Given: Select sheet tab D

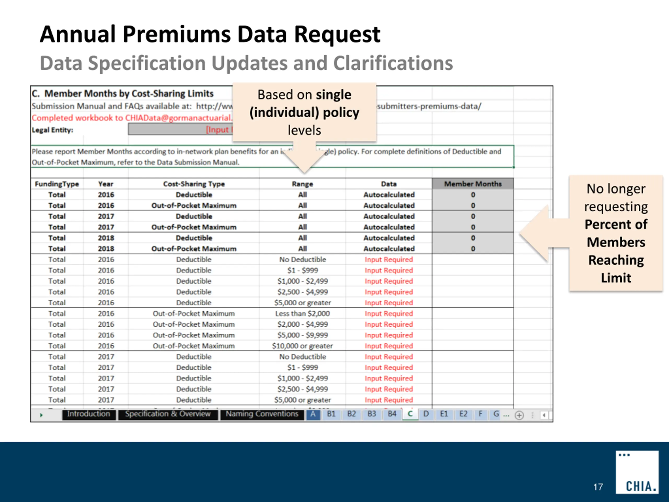Looking at the screenshot, I should pyautogui.click(x=426, y=414).
